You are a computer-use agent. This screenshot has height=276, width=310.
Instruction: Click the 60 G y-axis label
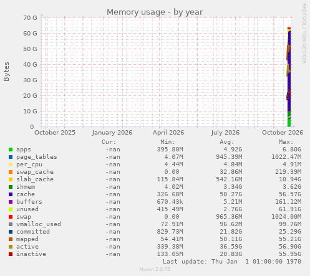pos(30,34)
